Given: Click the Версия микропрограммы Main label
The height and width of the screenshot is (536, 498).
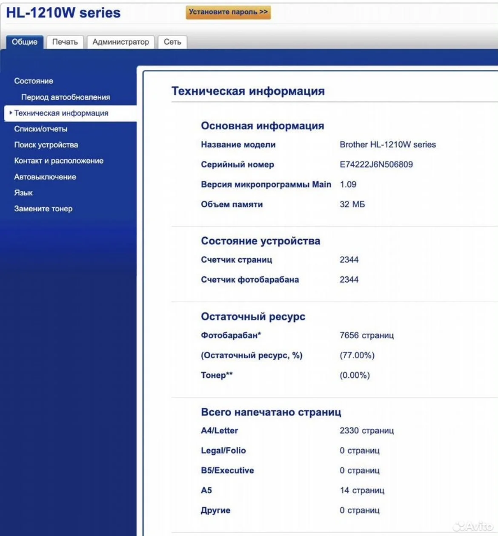Looking at the screenshot, I should (x=266, y=184).
